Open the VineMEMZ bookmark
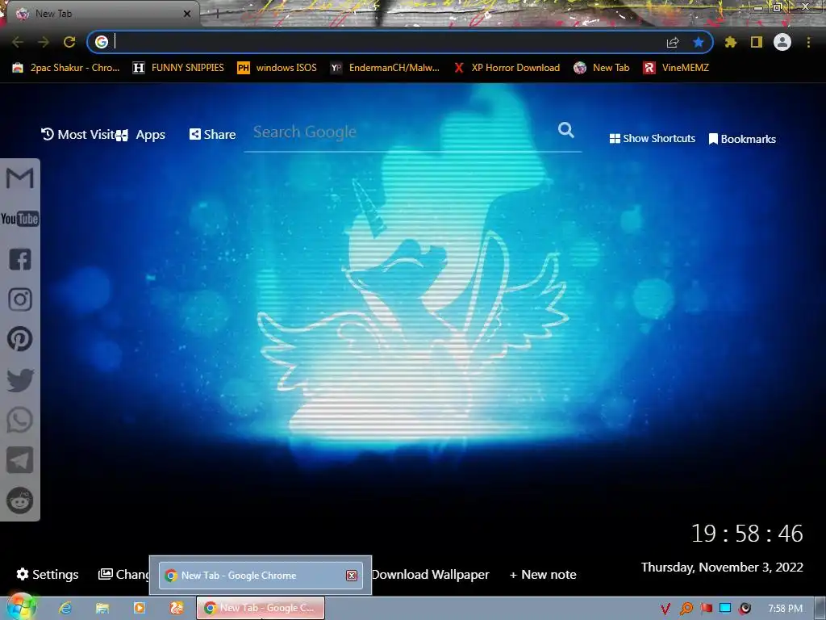This screenshot has height=620, width=826. (x=676, y=68)
